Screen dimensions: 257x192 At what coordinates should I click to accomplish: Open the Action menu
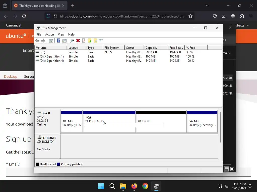point(49,34)
